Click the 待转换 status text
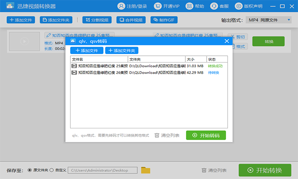 tap(213, 72)
